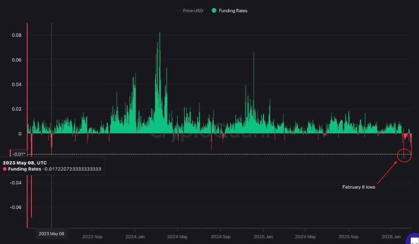
Task: Click the 2026 Jan axis label
Action: coord(392,236)
